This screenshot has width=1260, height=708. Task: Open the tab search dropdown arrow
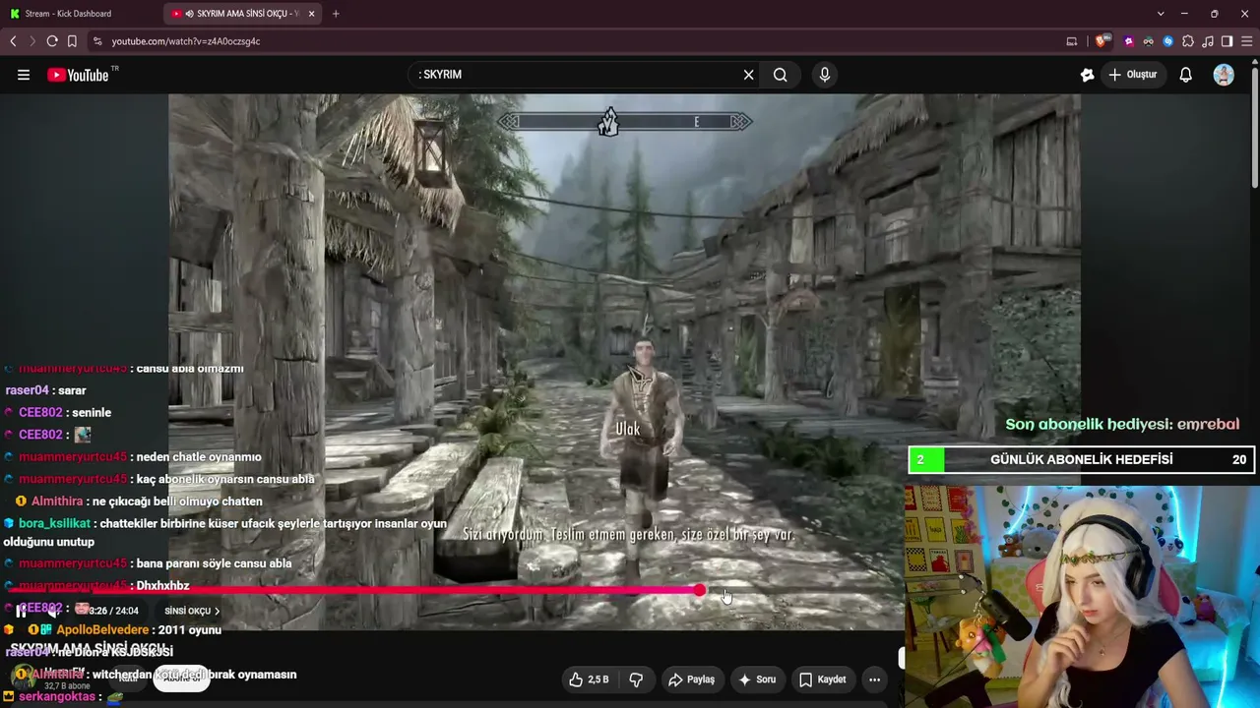(x=1161, y=14)
